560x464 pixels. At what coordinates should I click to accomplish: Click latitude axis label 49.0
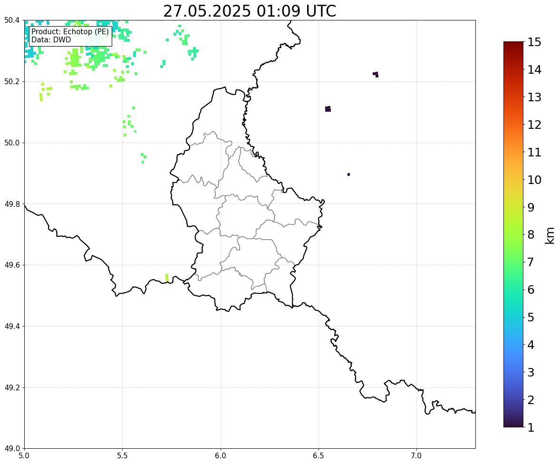coord(12,449)
